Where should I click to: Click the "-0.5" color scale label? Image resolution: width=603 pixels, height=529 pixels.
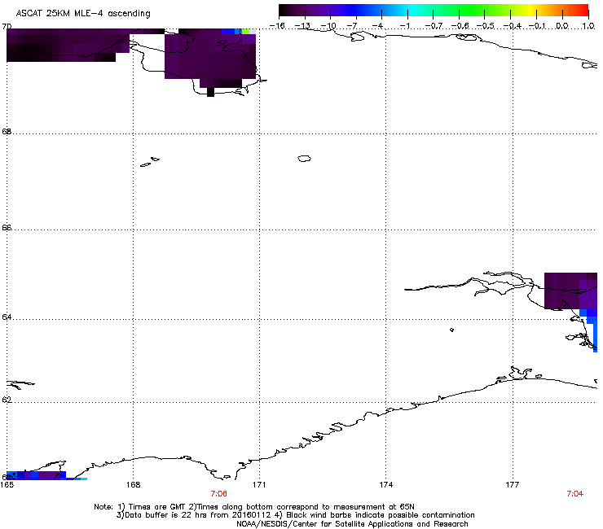click(x=486, y=26)
